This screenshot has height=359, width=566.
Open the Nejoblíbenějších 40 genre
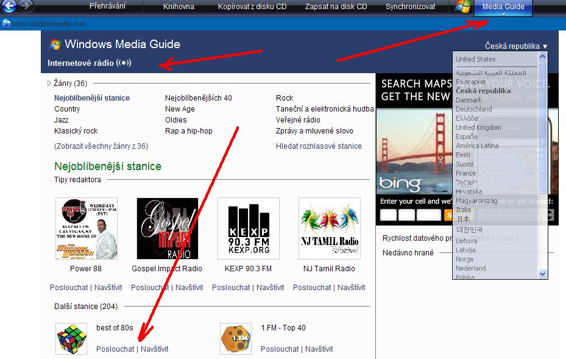point(198,98)
